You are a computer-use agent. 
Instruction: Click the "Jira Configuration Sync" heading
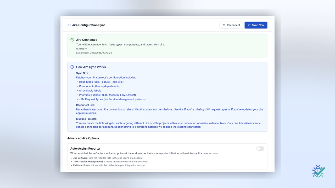pyautogui.click(x=89, y=25)
